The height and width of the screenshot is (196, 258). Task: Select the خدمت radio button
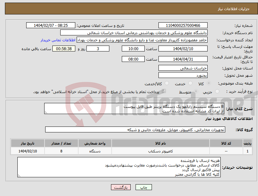point(190,83)
